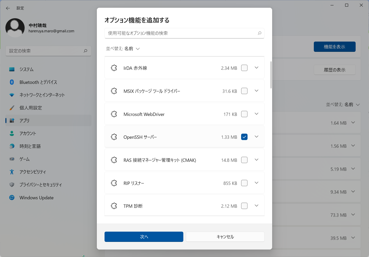Focus the 使用可能なオプション機能の検索 field
The image size is (369, 257).
(184, 33)
